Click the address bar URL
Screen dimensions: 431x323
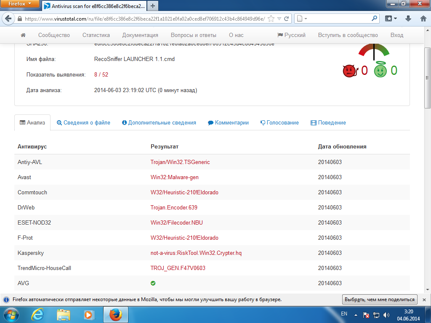click(145, 19)
